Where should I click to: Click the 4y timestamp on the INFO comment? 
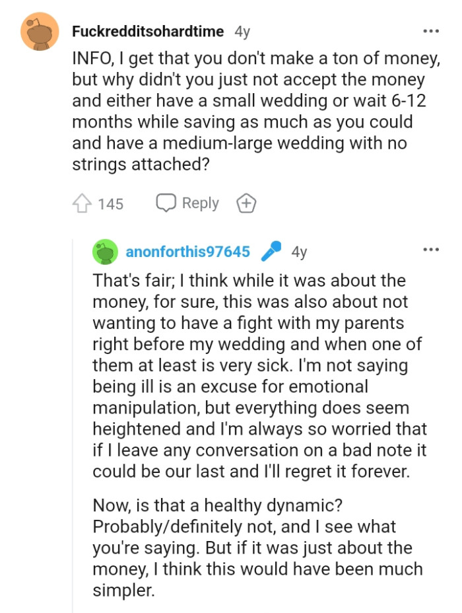[x=243, y=30]
